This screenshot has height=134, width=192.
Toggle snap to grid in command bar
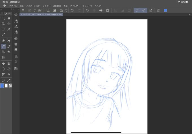tap(151, 10)
